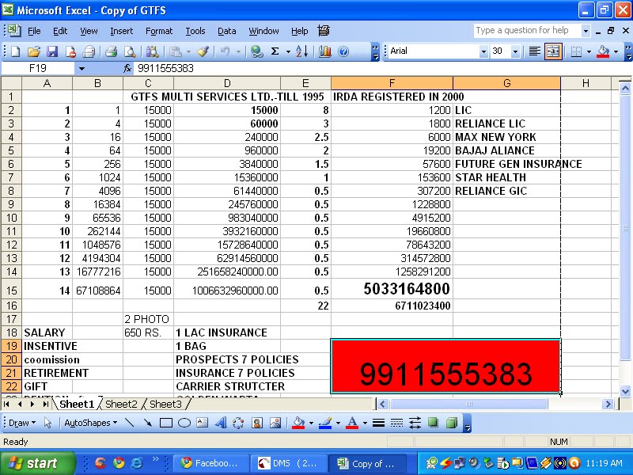Select column F header
The image size is (633, 475).
click(x=392, y=83)
